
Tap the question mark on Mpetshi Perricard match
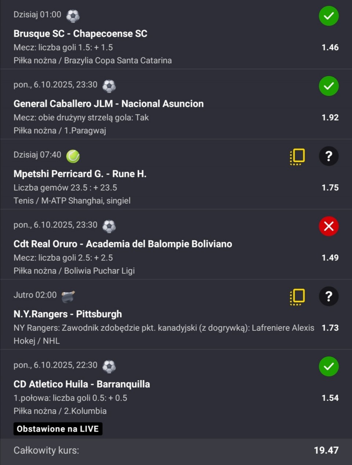click(329, 156)
